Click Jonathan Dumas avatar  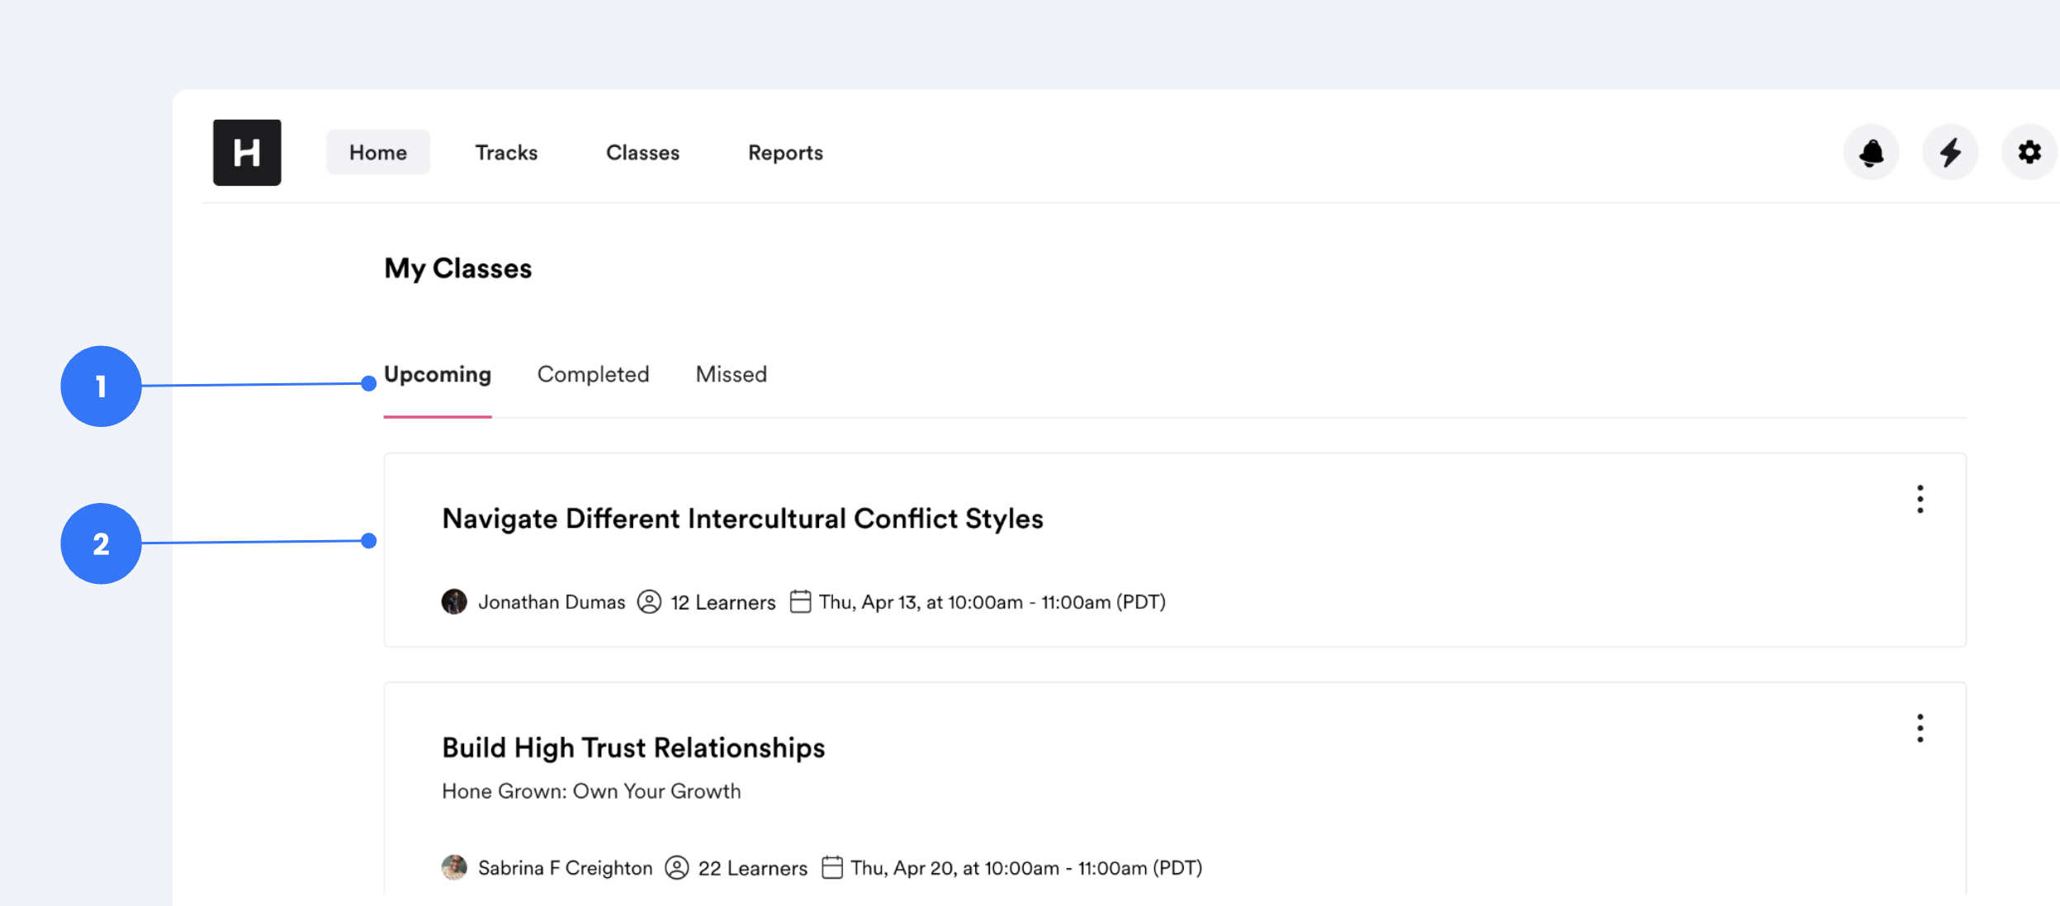(x=454, y=602)
